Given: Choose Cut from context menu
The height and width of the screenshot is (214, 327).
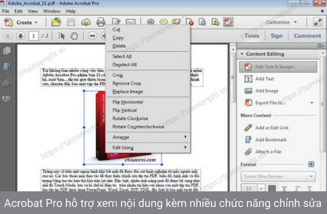Looking at the screenshot, I should 148,30.
